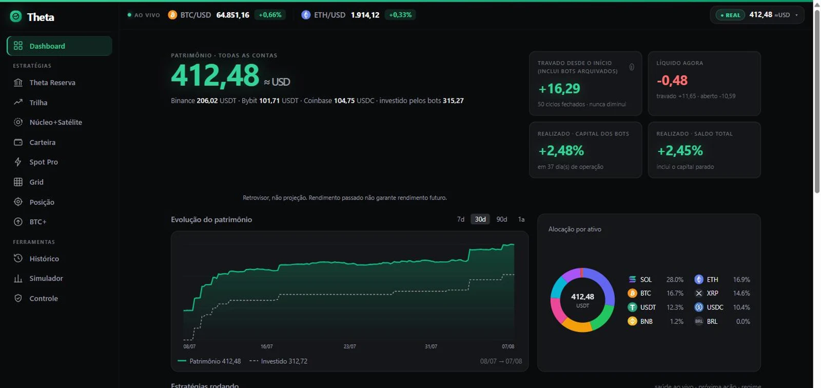This screenshot has height=388, width=821.
Task: Click the Binance 206,02 balance text
Action: [x=204, y=101]
